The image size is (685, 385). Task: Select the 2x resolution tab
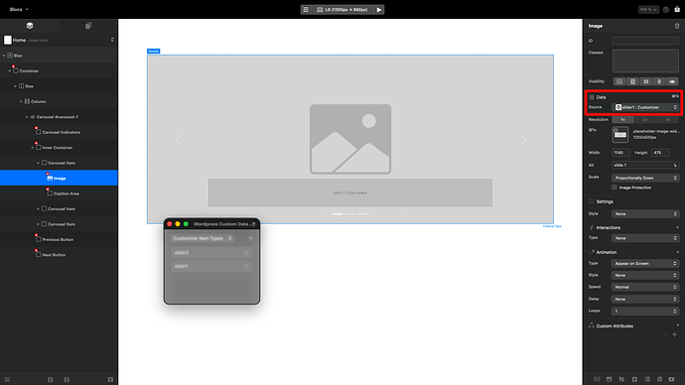pyautogui.click(x=645, y=119)
